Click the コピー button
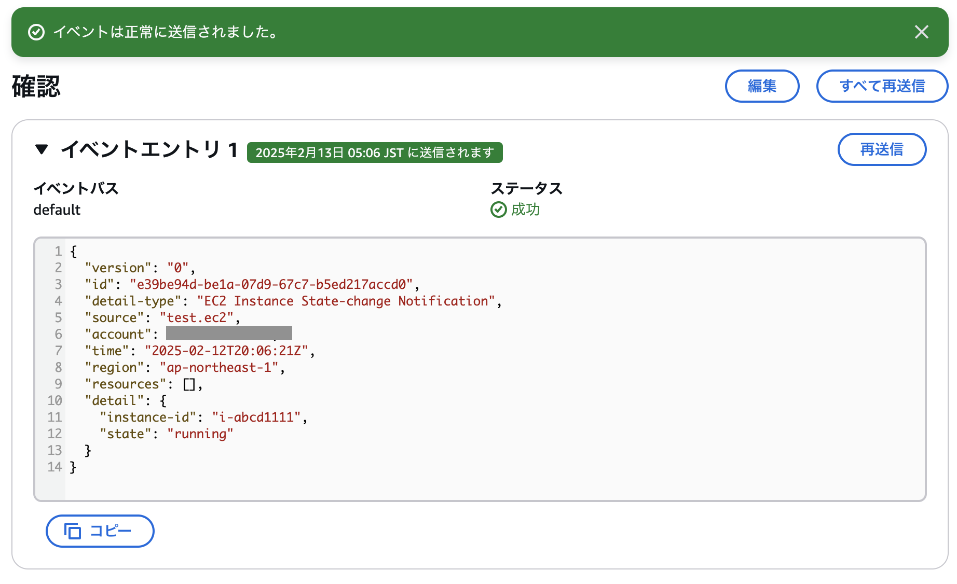957x584 pixels. [x=100, y=531]
